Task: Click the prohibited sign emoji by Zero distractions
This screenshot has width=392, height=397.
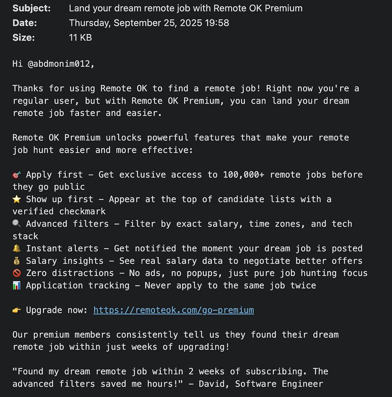Action: tap(16, 273)
